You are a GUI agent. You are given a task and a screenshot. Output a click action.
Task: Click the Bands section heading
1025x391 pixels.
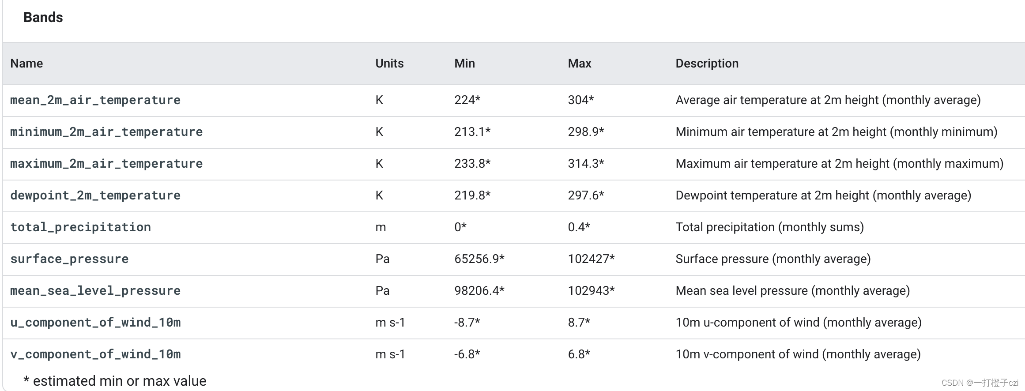click(43, 17)
